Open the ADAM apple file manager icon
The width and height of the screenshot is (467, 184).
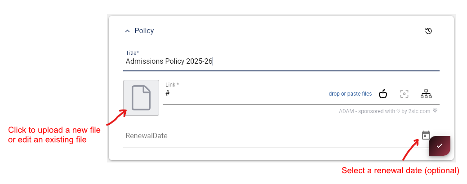[x=383, y=94]
